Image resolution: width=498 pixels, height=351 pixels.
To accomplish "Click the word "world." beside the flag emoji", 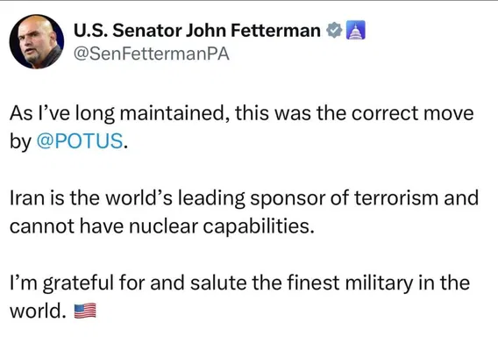I will click(x=38, y=311).
